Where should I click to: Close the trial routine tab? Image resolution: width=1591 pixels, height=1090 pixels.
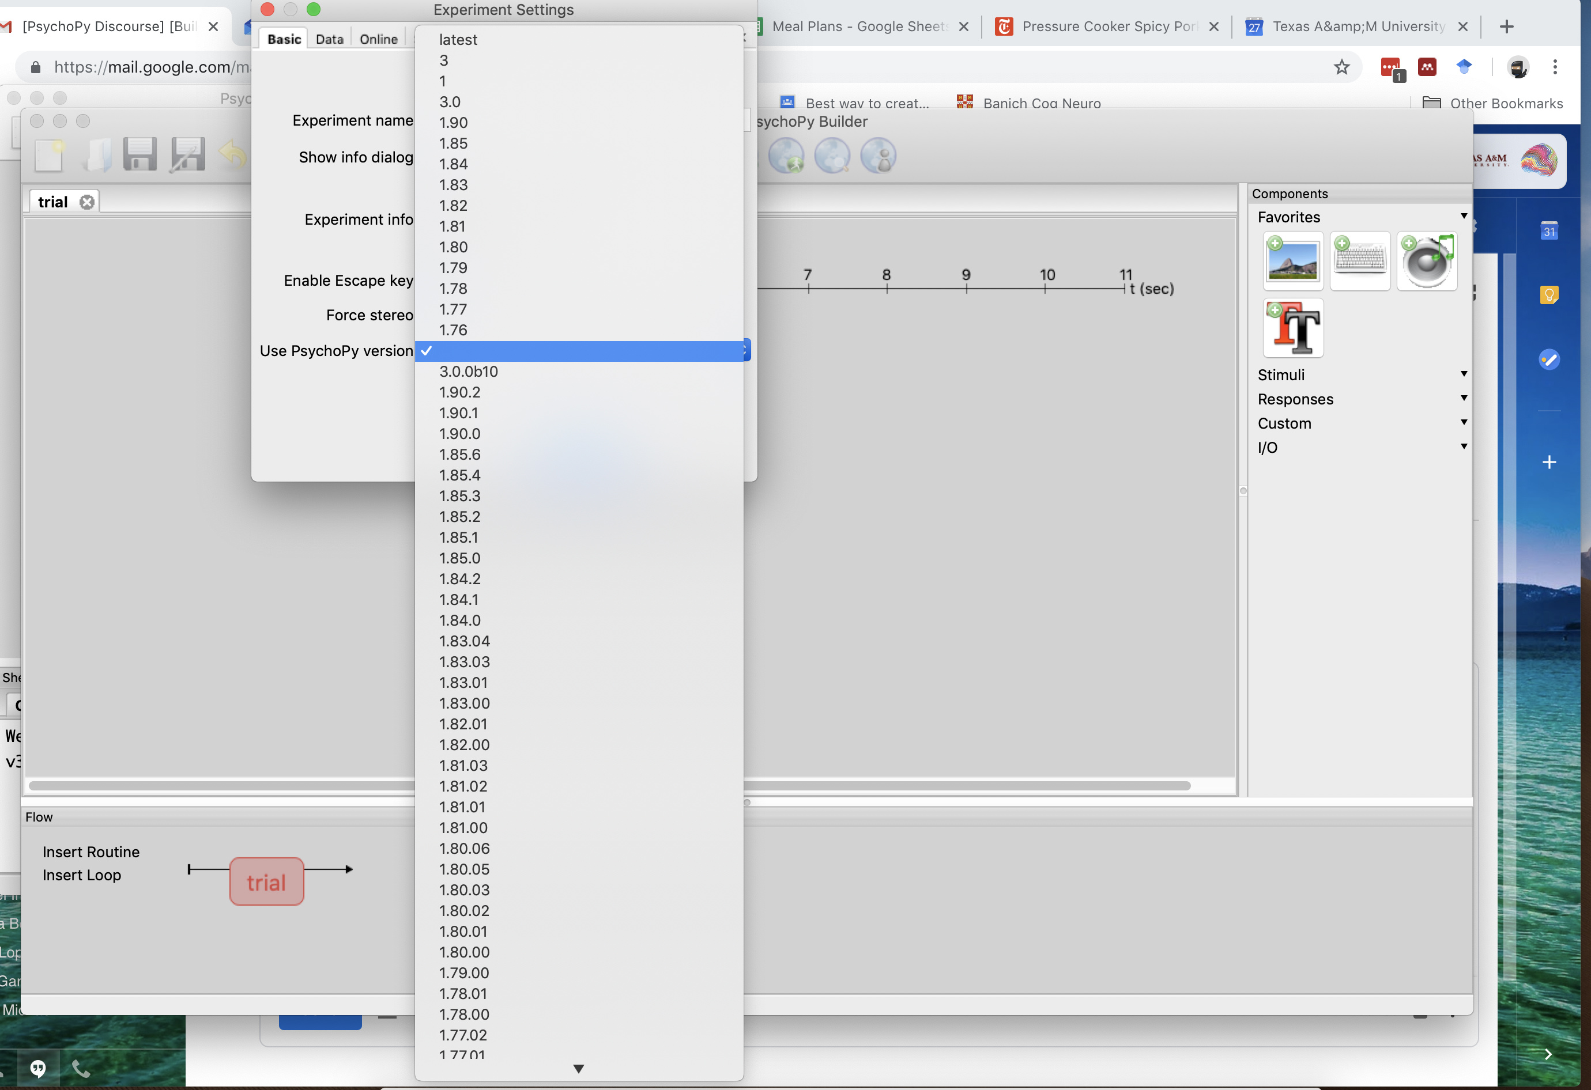pyautogui.click(x=86, y=202)
